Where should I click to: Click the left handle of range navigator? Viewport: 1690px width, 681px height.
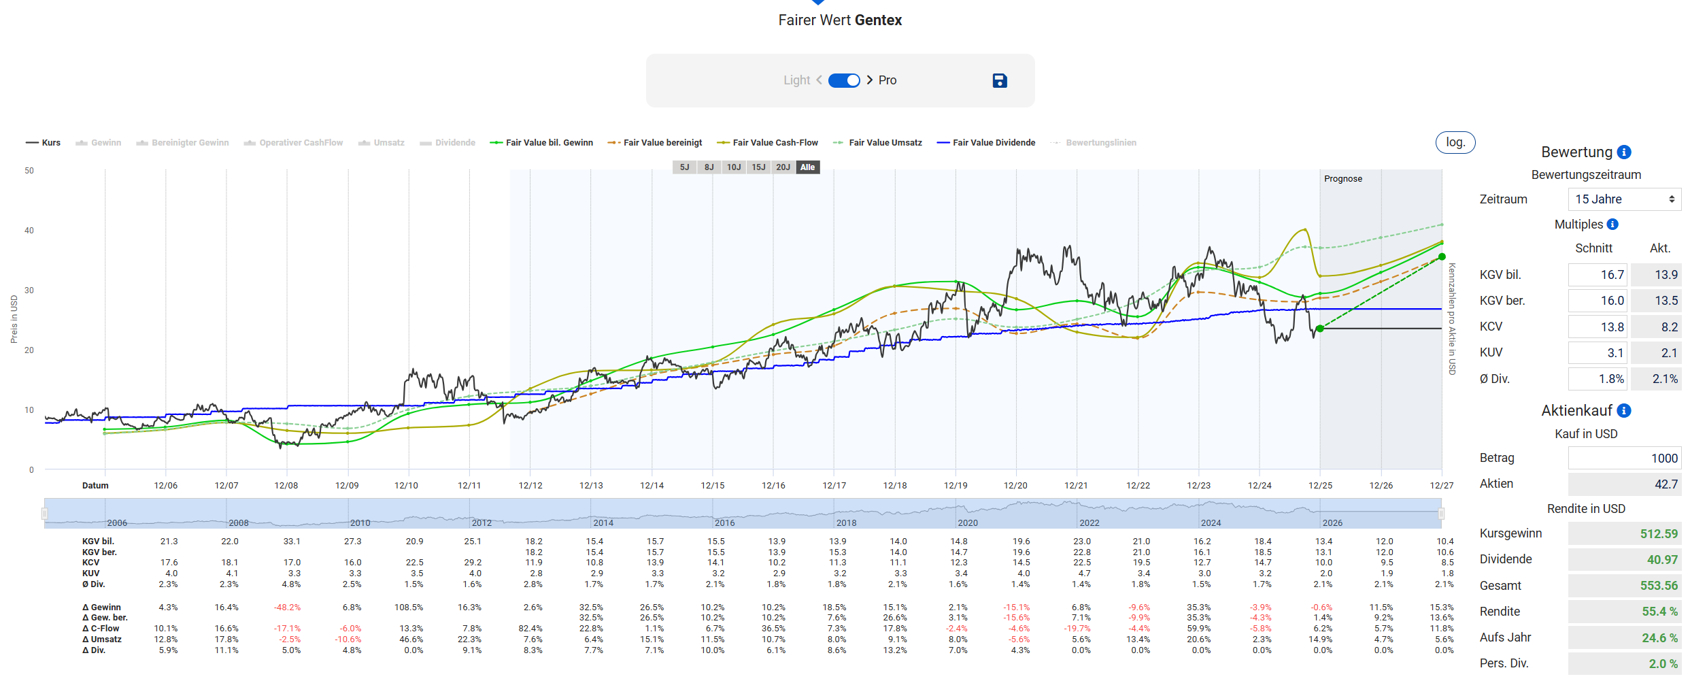point(45,514)
